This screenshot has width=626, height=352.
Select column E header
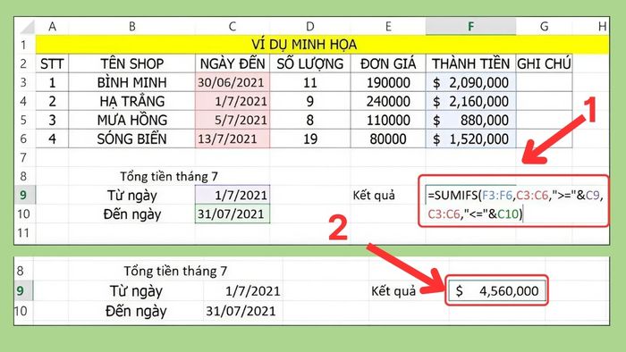pos(388,26)
